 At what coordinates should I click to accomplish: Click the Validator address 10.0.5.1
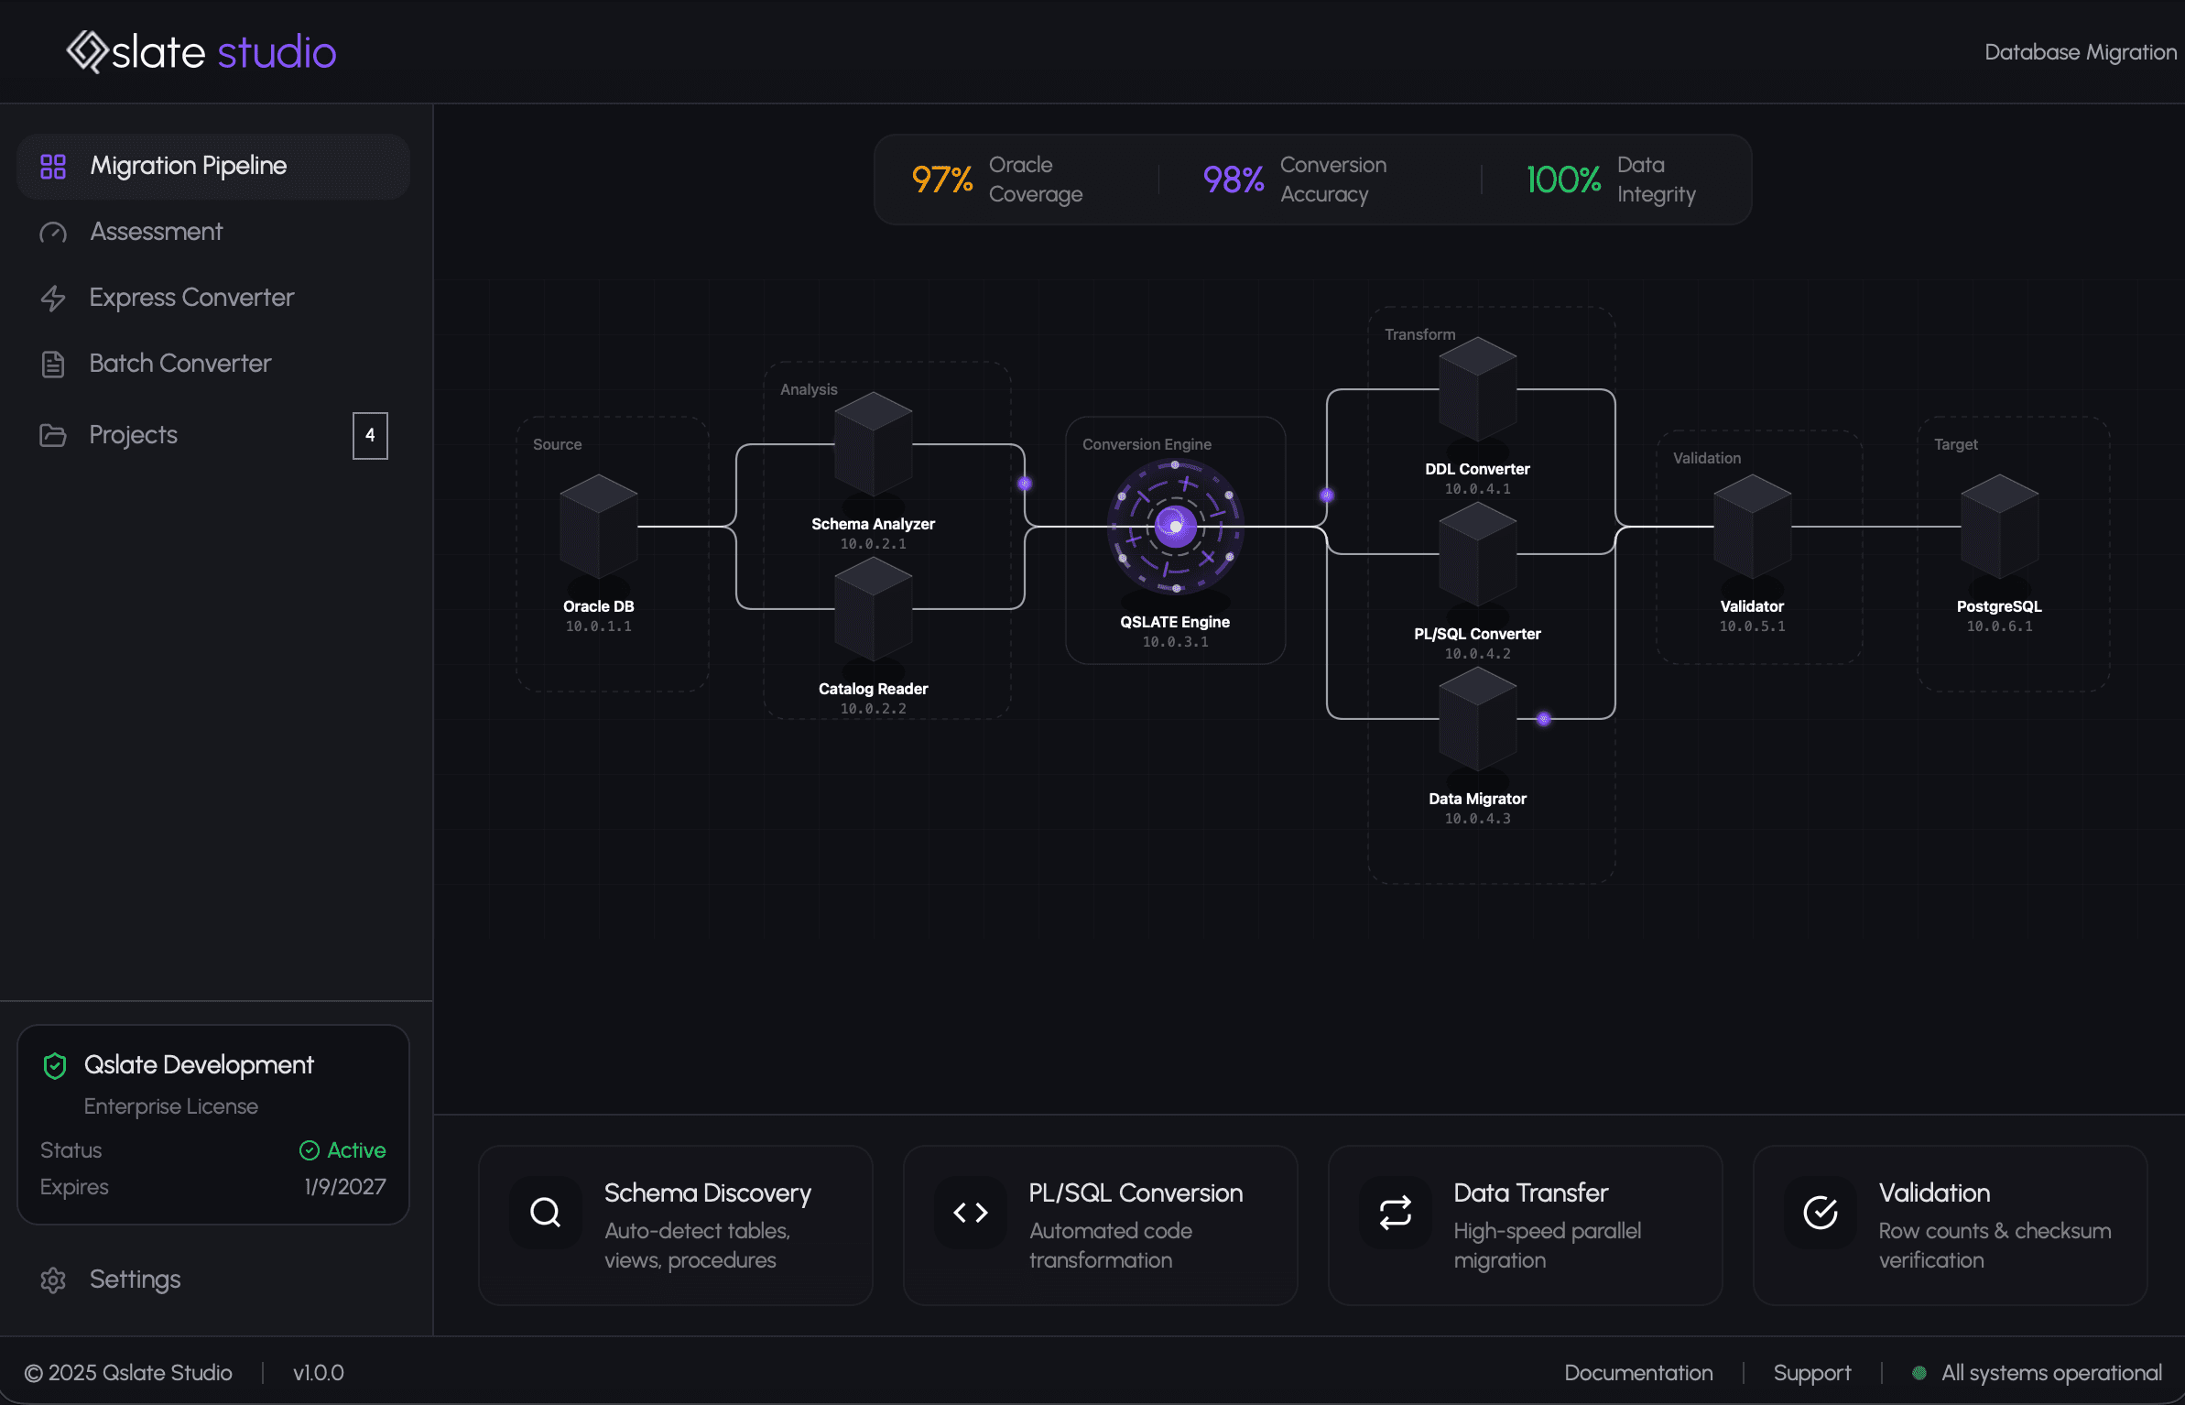[1752, 626]
